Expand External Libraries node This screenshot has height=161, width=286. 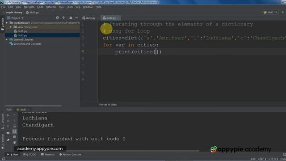tap(7, 40)
